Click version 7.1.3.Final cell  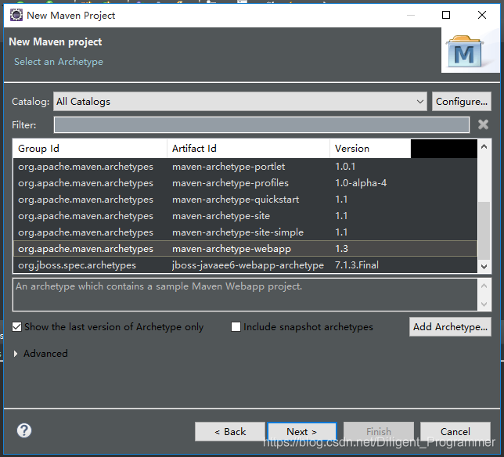356,265
